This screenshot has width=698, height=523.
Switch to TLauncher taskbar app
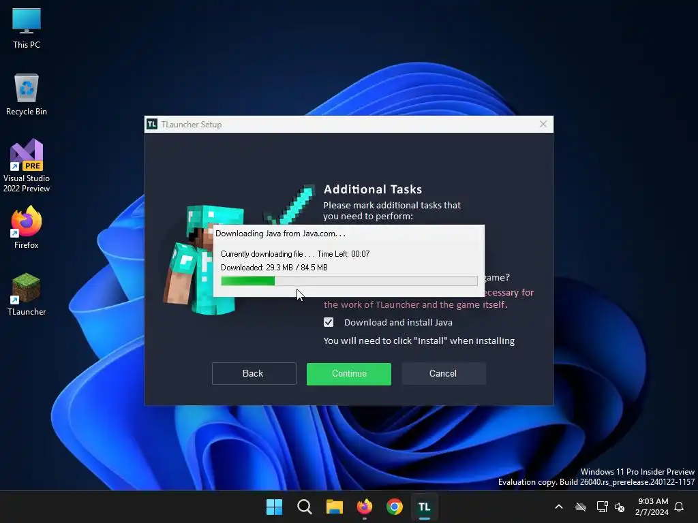tap(424, 507)
